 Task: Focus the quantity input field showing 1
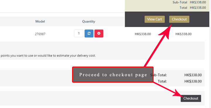[79, 34]
